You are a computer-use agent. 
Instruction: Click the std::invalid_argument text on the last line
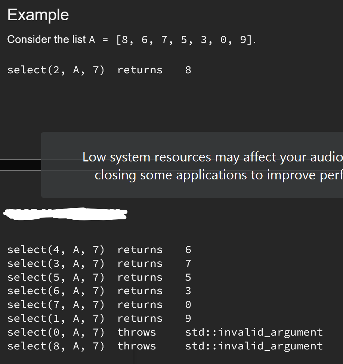pos(253,346)
